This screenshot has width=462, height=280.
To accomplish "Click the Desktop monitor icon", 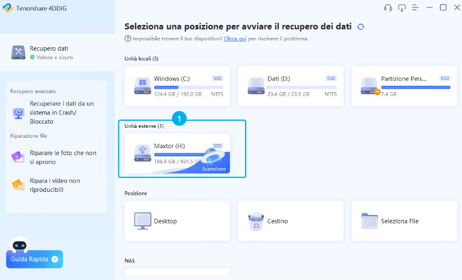I will coord(142,221).
